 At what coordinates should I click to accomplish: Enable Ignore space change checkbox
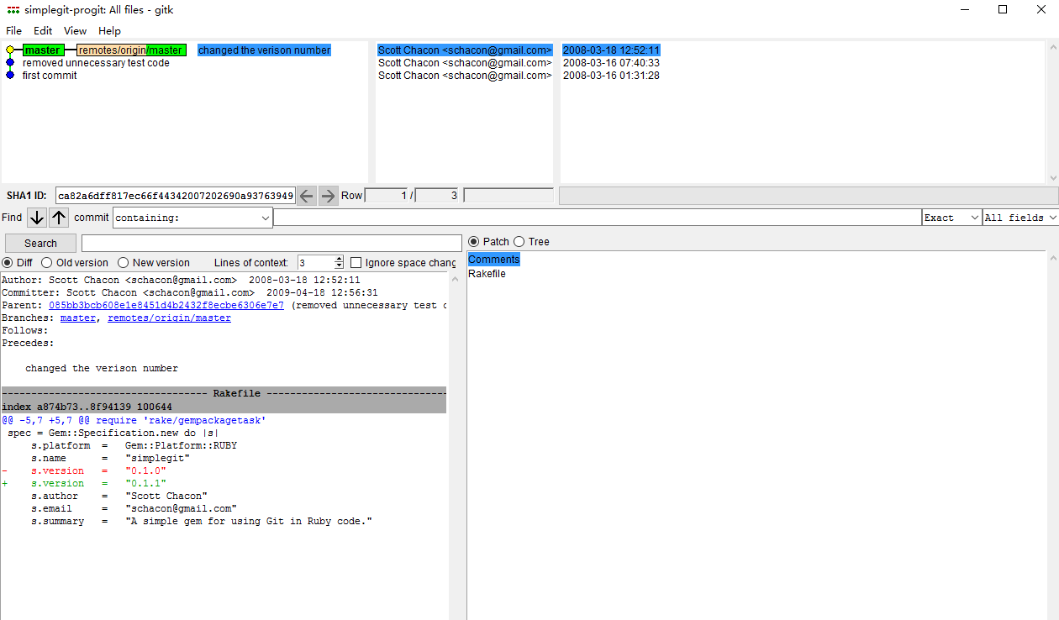(x=356, y=263)
